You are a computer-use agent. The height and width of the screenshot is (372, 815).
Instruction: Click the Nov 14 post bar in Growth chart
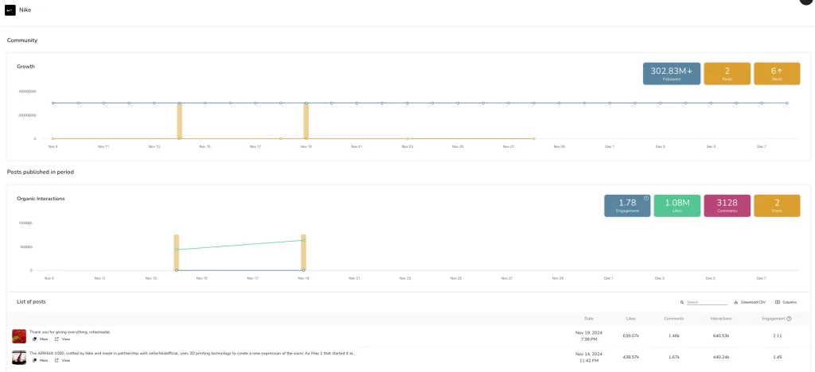(180, 121)
